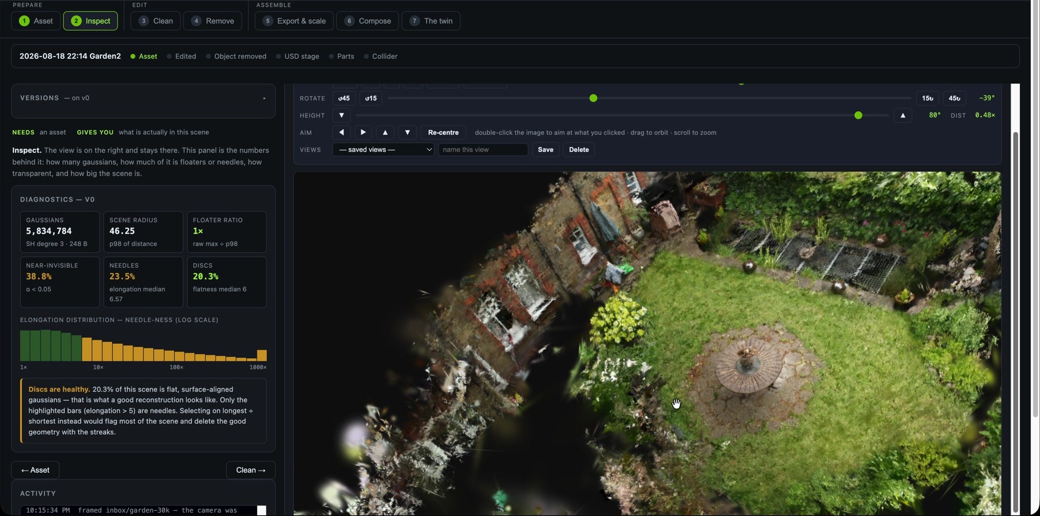Click the Edited status indicator
This screenshot has height=516, width=1040.
pos(182,56)
